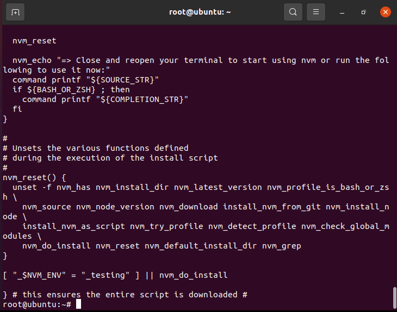Click the nvm_echo "Close and reopen" line
The height and width of the screenshot is (312, 397).
[x=196, y=60]
